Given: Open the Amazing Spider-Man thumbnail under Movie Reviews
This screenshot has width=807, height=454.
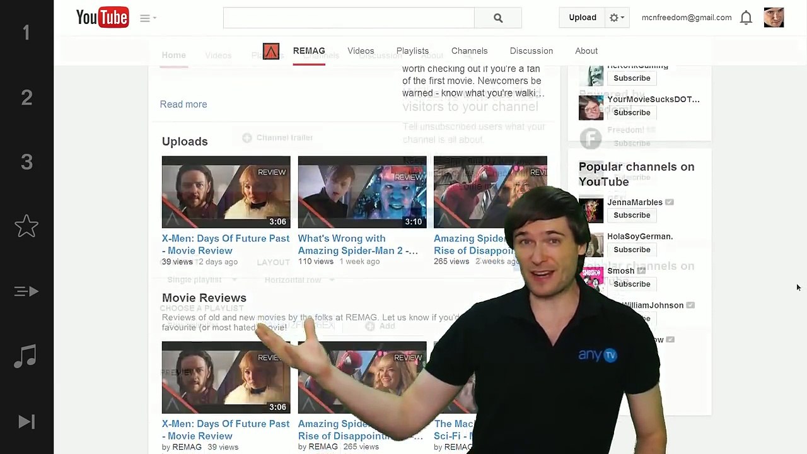Looking at the screenshot, I should click(363, 378).
